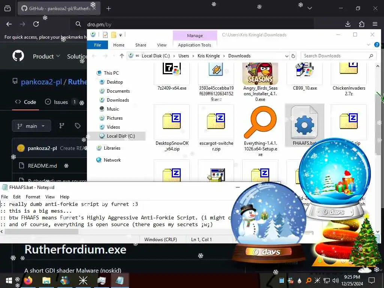Click the GitHub octocat logo
This screenshot has height=288, width=384.
pos(18,56)
